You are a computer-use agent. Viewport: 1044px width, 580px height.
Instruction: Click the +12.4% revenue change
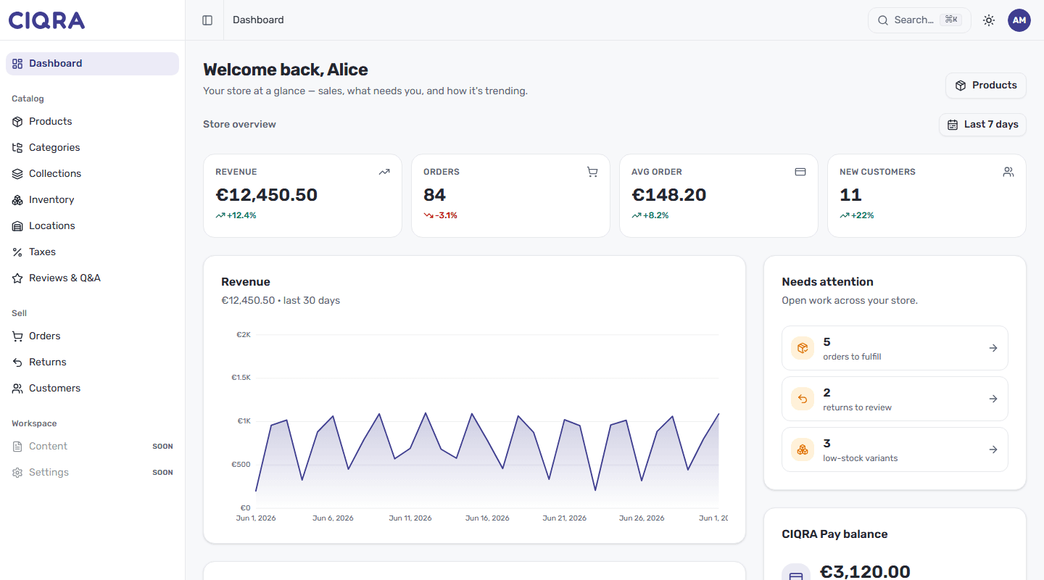[x=236, y=215]
